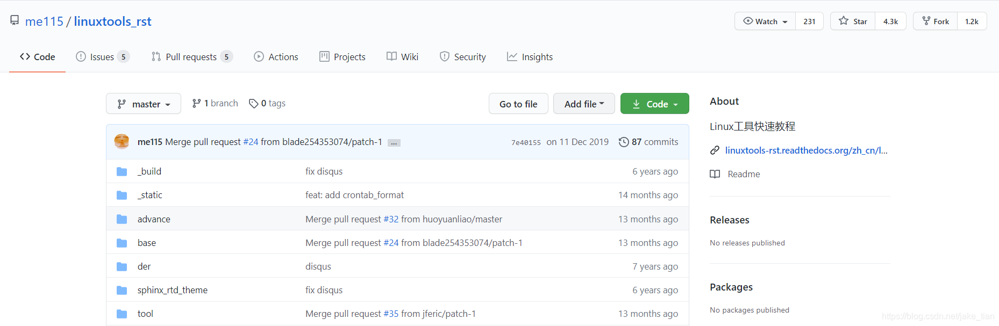Image resolution: width=999 pixels, height=326 pixels.
Task: Click the folder icon for base
Action: click(122, 243)
